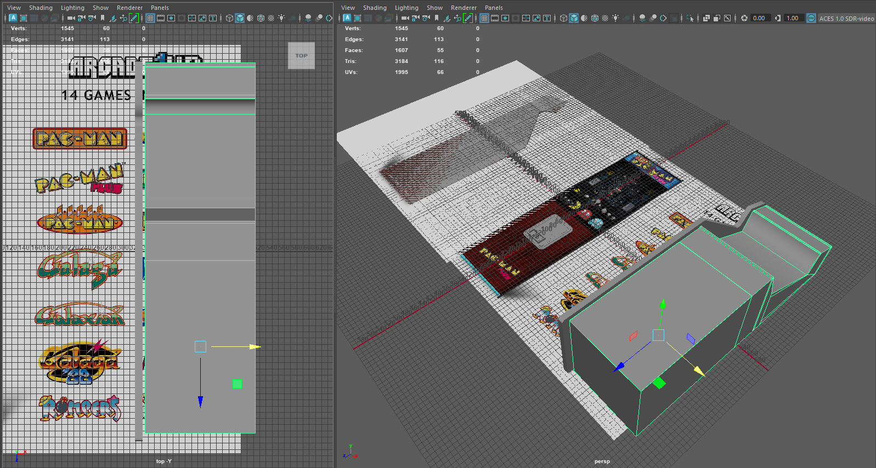Open Panels menu in persp panel
This screenshot has width=876, height=468.
click(x=494, y=8)
